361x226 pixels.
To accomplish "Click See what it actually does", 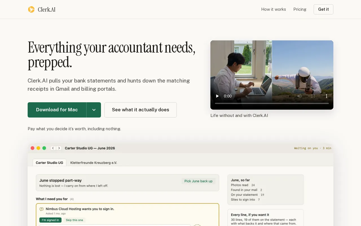I will pos(140,110).
